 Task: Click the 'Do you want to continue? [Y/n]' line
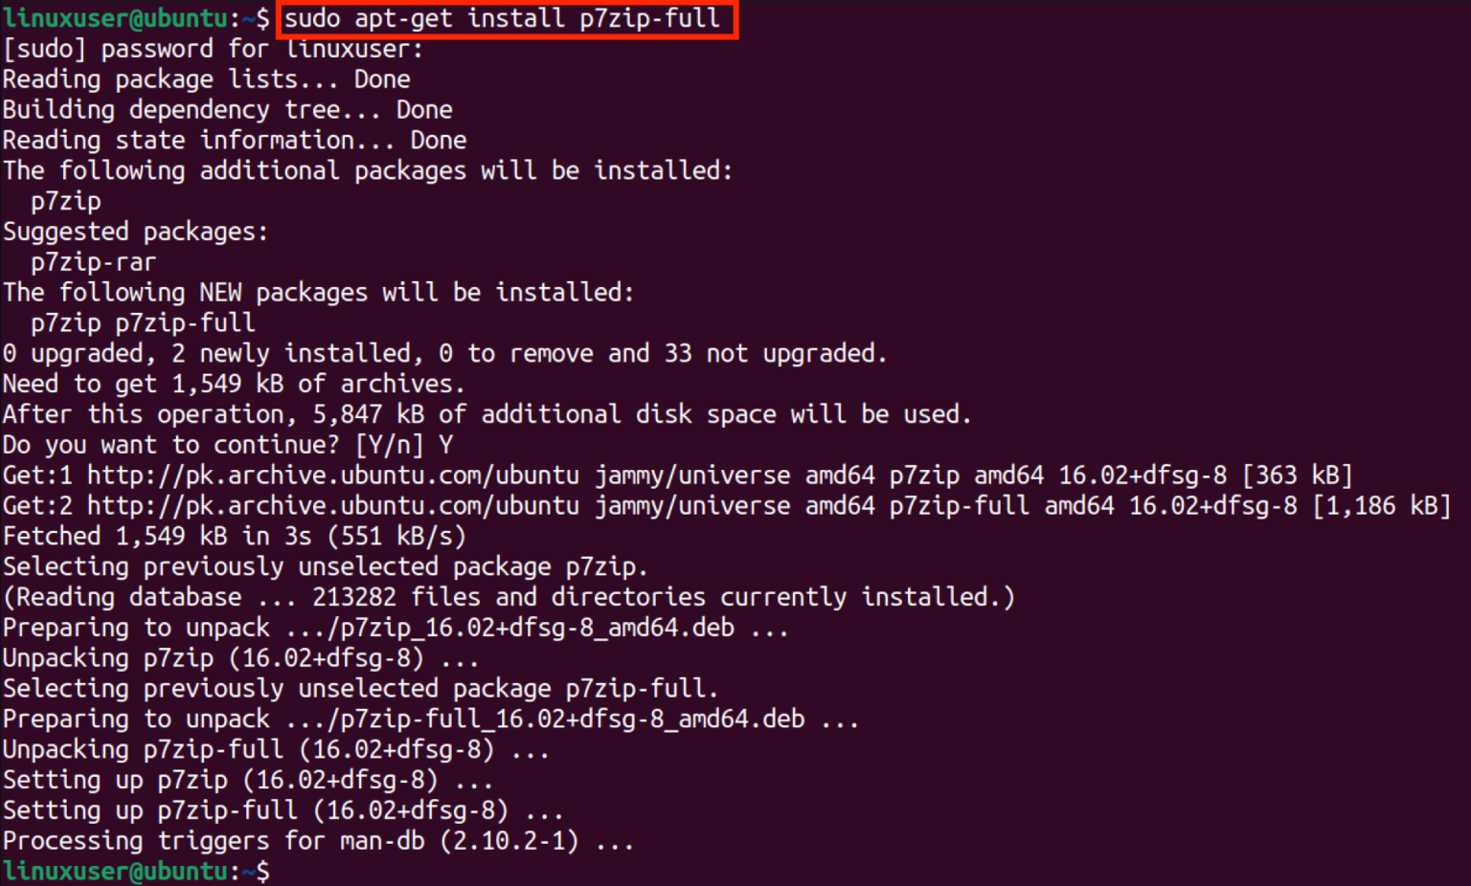(228, 445)
